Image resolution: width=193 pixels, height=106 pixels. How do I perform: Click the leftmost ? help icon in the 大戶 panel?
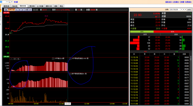point(12,59)
